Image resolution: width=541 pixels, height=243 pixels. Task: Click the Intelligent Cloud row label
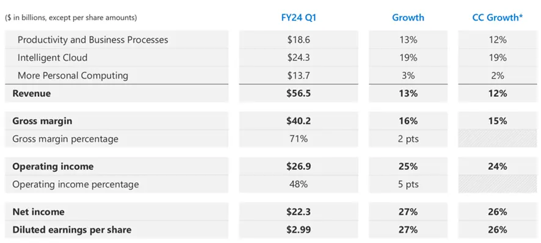(53, 57)
